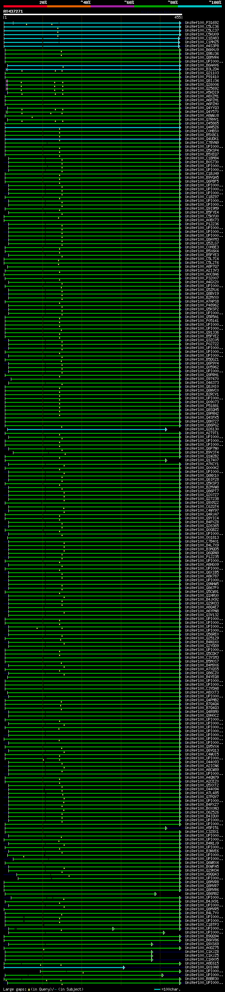Select label UniRef100_Q010A8
225x992 pixels.
click(202, 967)
